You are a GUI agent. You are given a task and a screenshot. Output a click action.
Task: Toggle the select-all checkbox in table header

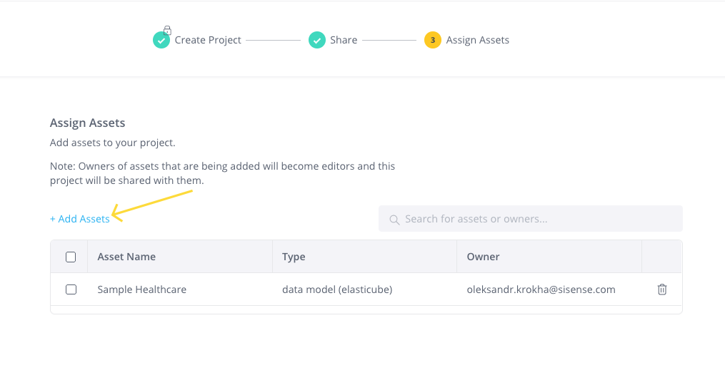[71, 257]
